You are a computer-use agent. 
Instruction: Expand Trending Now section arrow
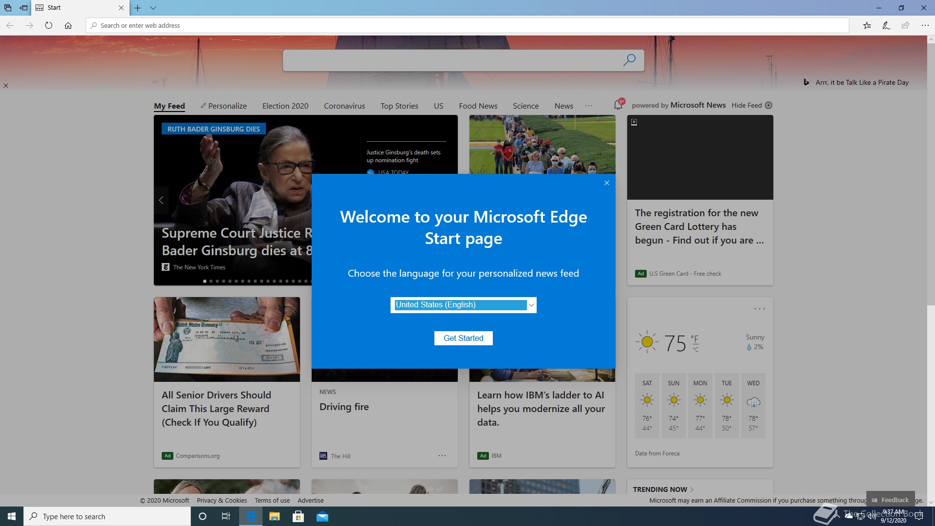(x=692, y=489)
